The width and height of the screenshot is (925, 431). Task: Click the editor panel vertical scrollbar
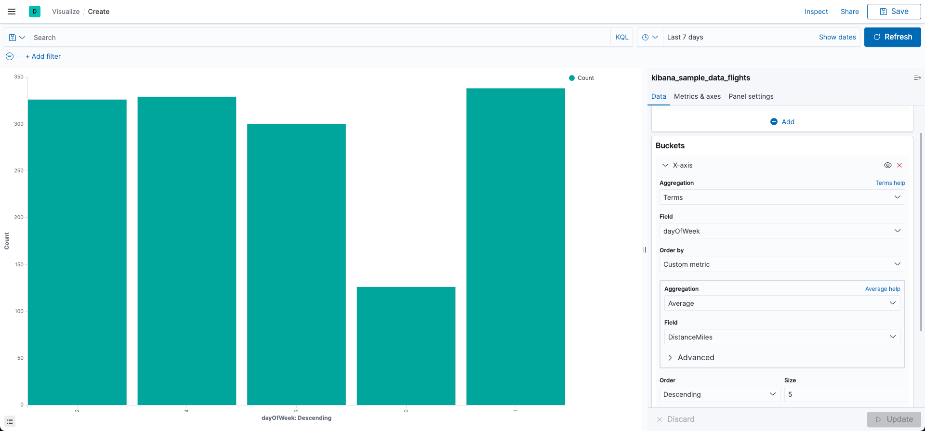coord(922,231)
